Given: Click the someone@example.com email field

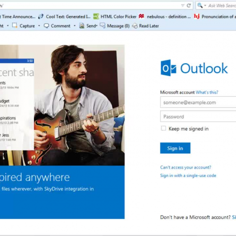Looking at the screenshot, I should point(198,102).
